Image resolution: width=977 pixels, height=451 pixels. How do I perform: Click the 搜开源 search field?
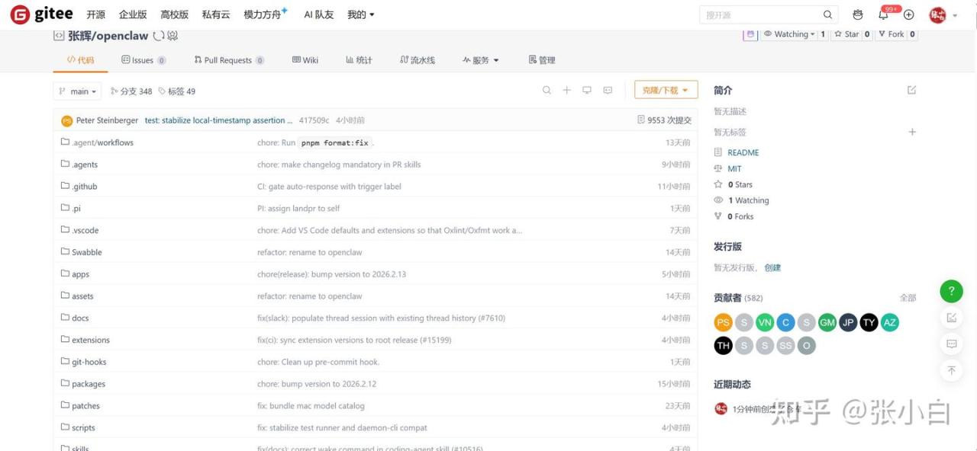(759, 15)
